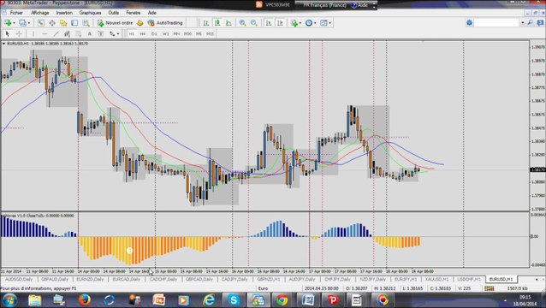Screen dimensions: 546x308
Task: Show the Navigator panel icon
Action: (63, 22)
